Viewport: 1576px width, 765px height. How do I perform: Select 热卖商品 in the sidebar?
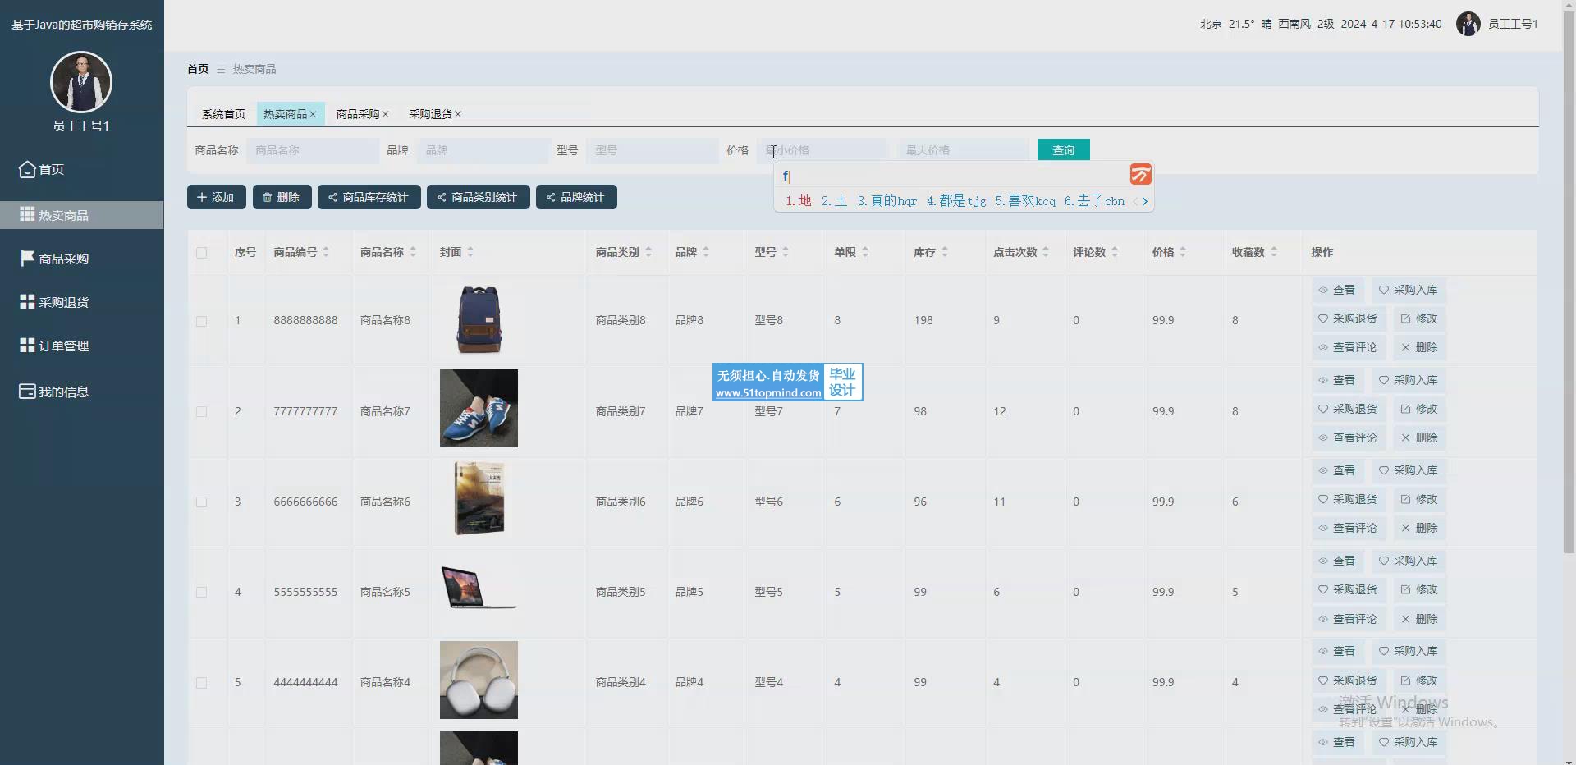[x=81, y=215]
